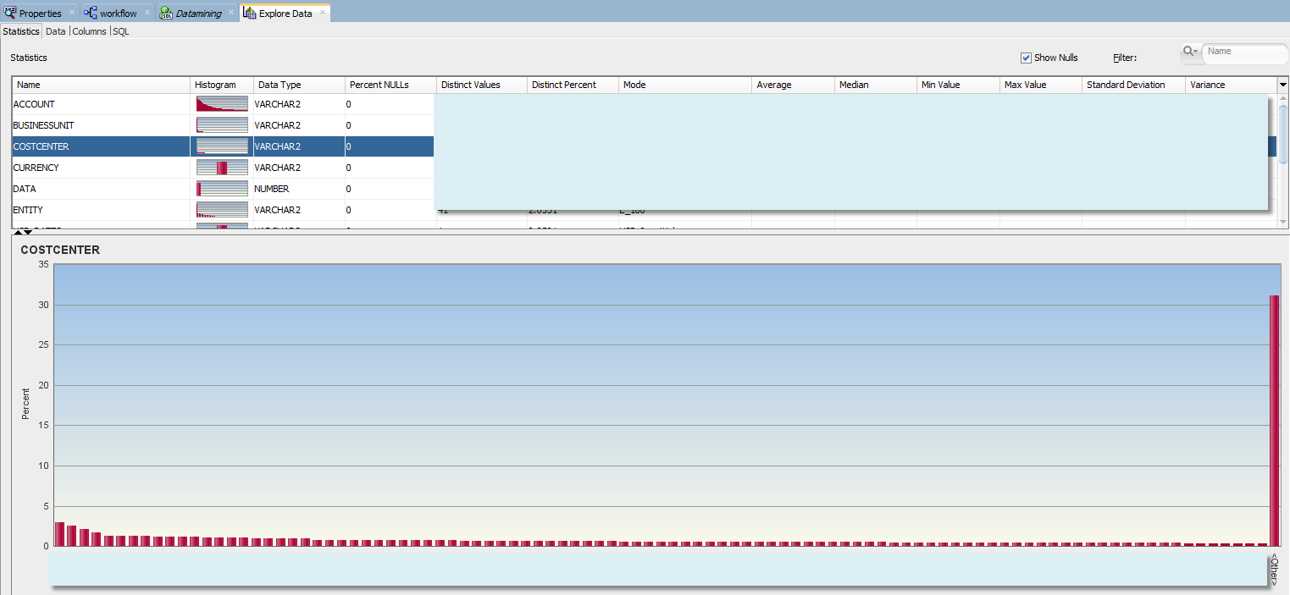Click the Explore Data chart icon
This screenshot has height=595, width=1290.
(249, 13)
